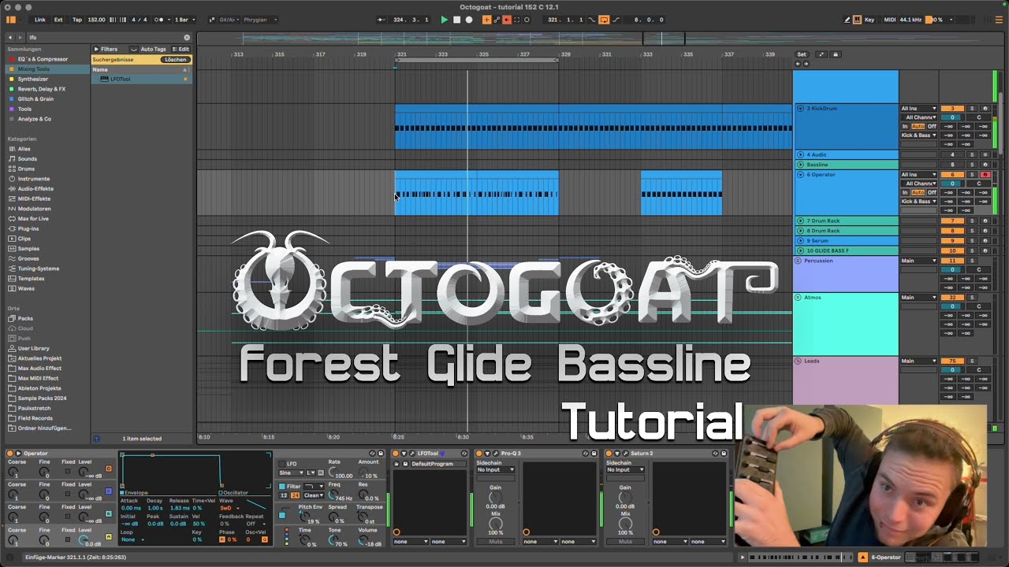Toggle the MIDI map mode button
1009x567 pixels.
[890, 20]
